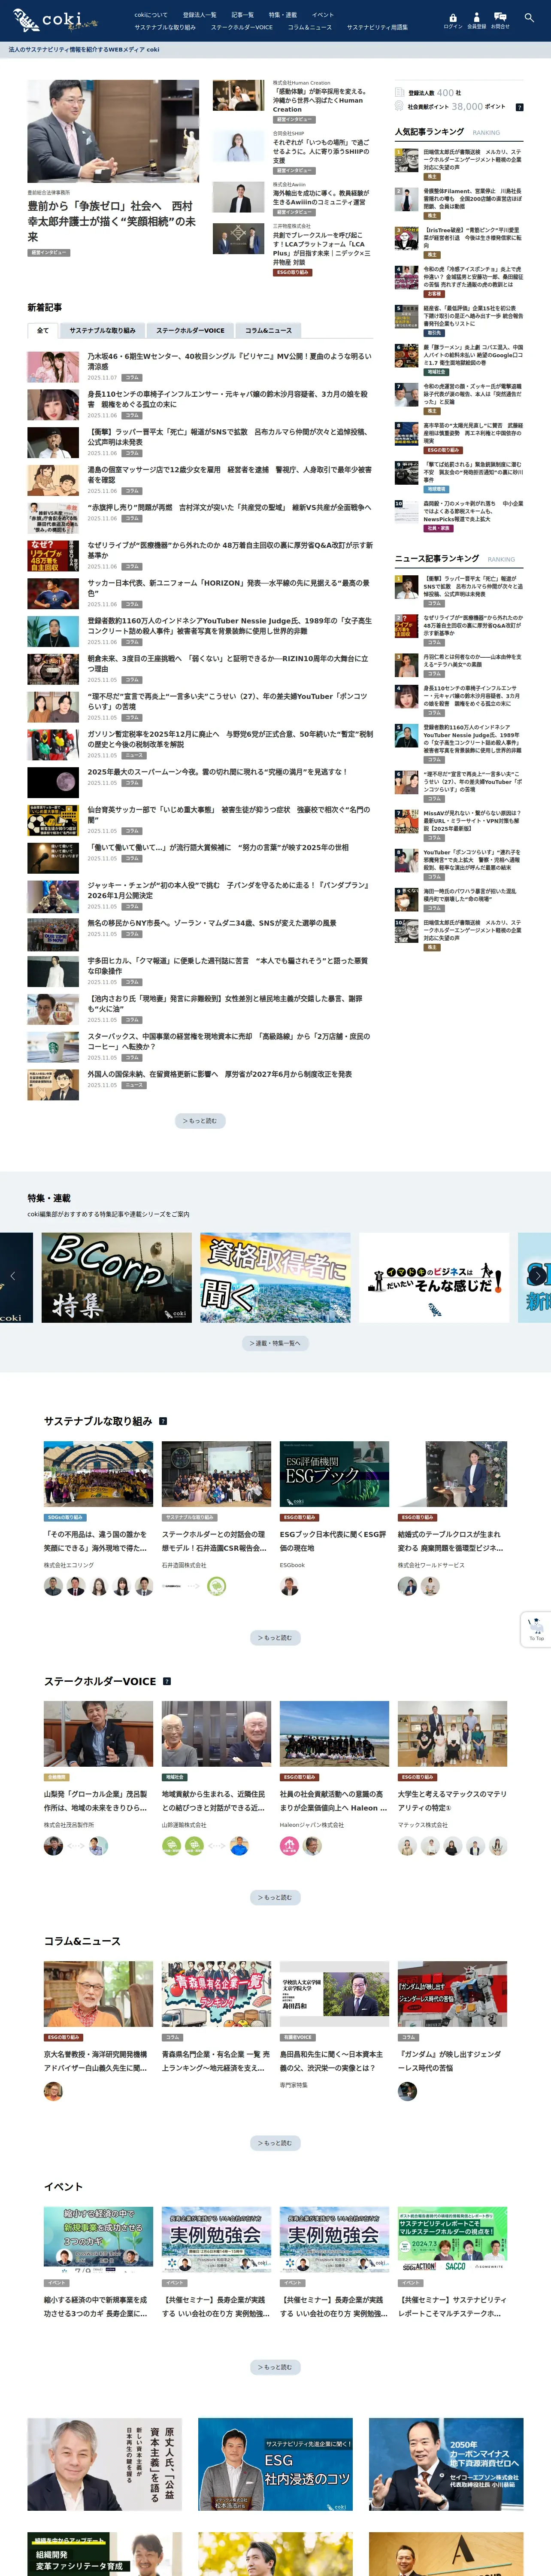Viewport: 551px width, 2576px height.
Task: Click the ガンダム card image in コラム&ニュース
Action: (x=452, y=1994)
